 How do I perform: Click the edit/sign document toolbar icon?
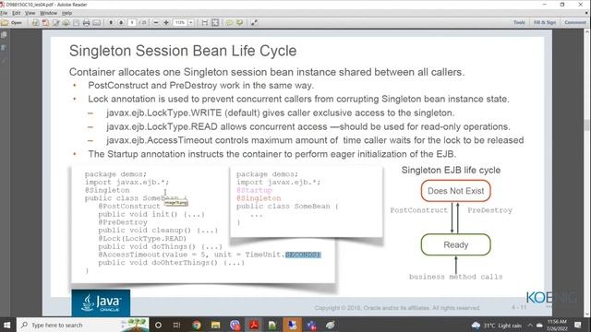pyautogui.click(x=55, y=23)
